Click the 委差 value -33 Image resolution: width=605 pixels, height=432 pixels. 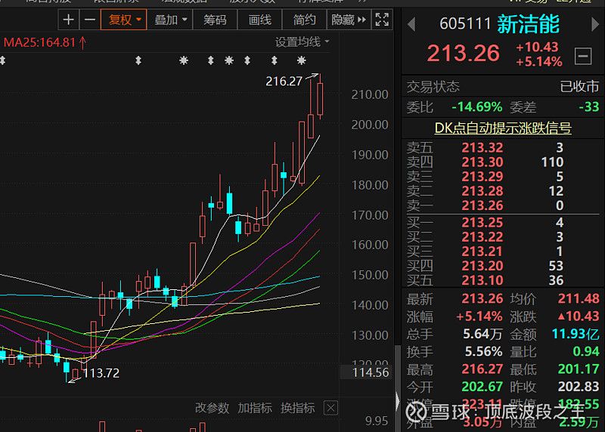point(589,106)
